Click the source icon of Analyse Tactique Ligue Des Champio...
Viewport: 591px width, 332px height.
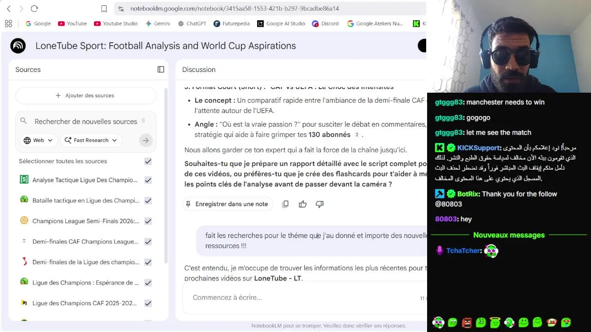tap(24, 179)
